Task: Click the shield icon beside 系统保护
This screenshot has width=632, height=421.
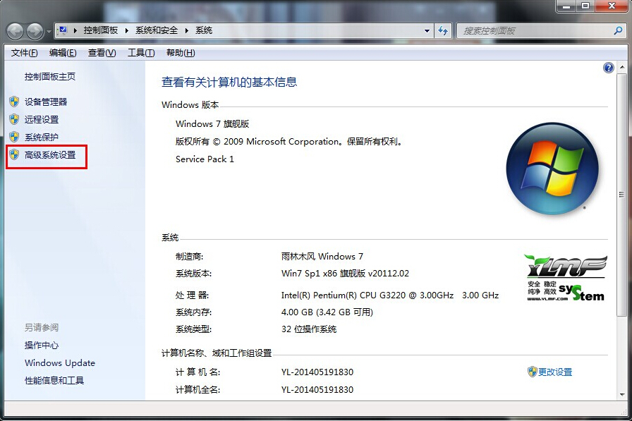Action: (14, 137)
